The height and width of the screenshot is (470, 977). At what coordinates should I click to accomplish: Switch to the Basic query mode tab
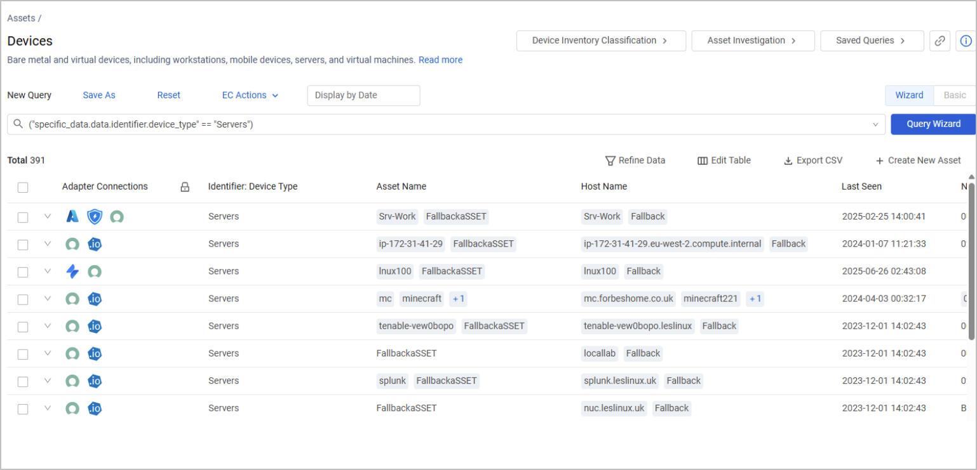pyautogui.click(x=954, y=95)
